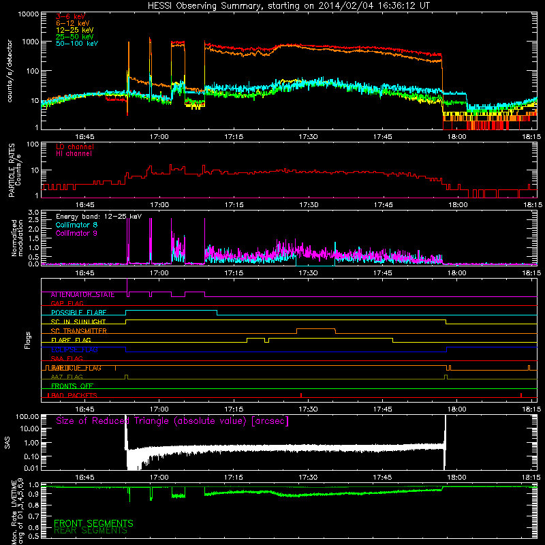
Task: Click 16:45 time label below flags panel
Action: [84, 409]
